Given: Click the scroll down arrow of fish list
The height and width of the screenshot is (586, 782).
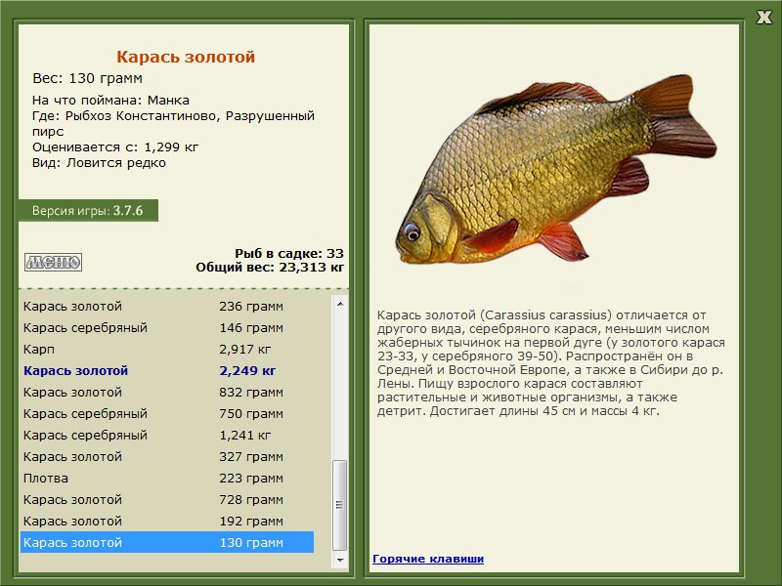Looking at the screenshot, I should [340, 561].
